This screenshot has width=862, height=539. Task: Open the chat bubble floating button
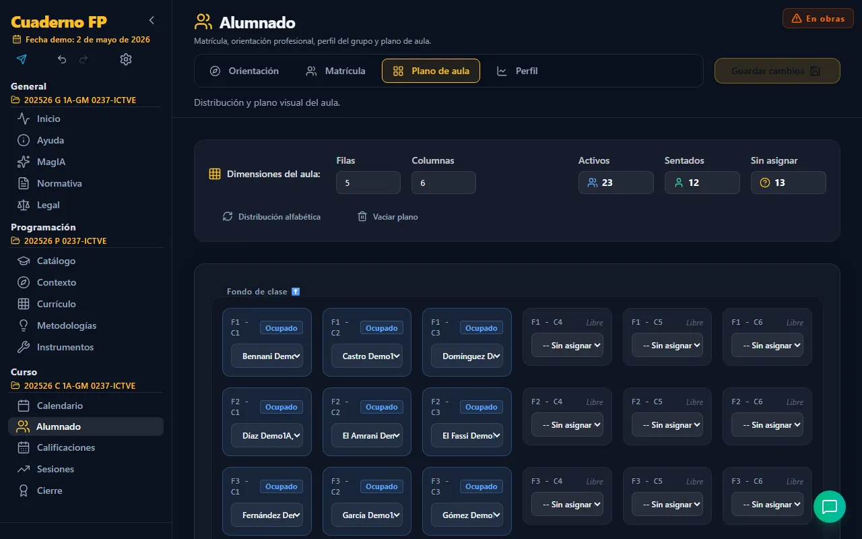[x=830, y=507]
